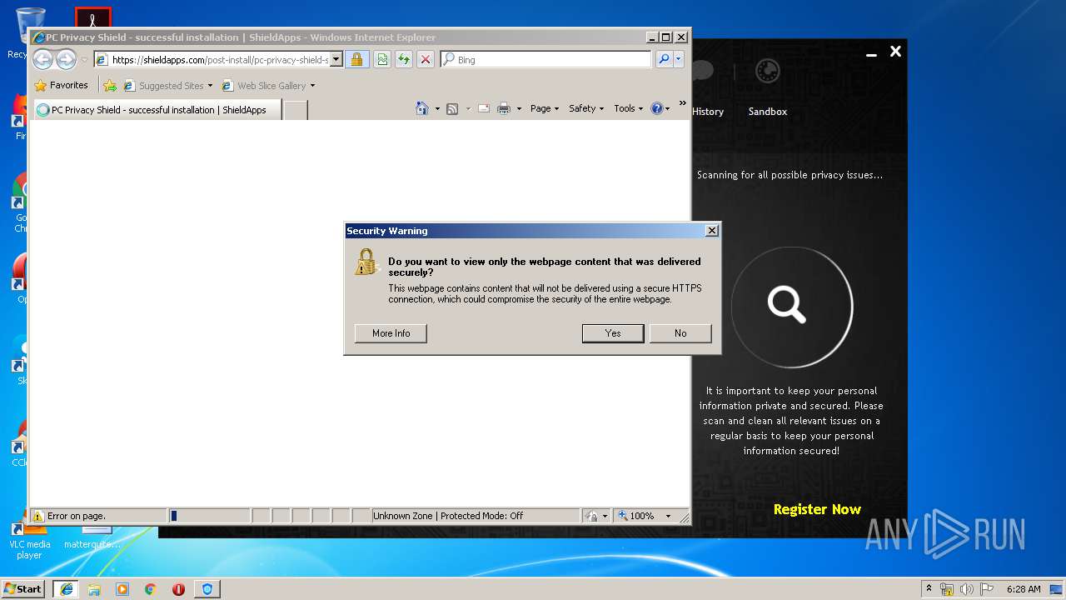1066x600 pixels.
Task: Show hidden icons in the system tray
Action: 929,588
